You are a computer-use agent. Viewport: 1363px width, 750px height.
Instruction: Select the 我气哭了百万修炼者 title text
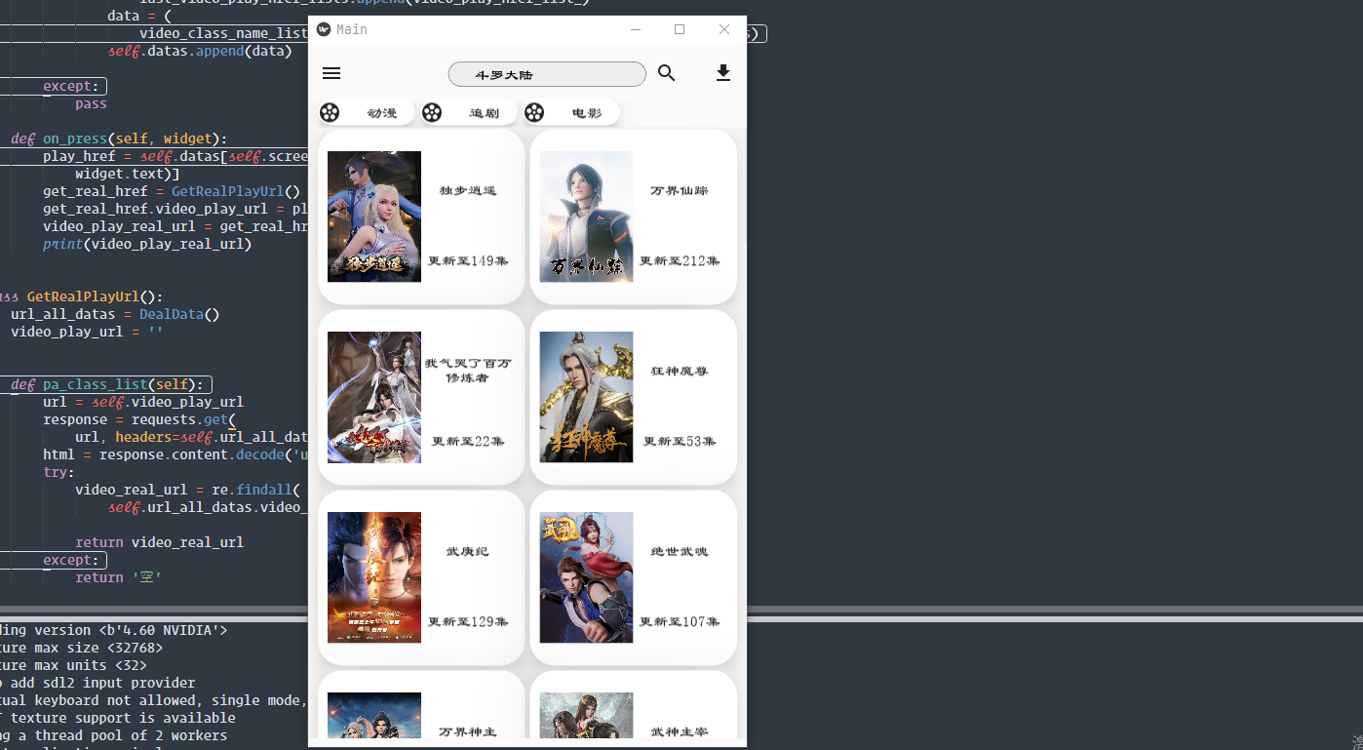(x=468, y=371)
